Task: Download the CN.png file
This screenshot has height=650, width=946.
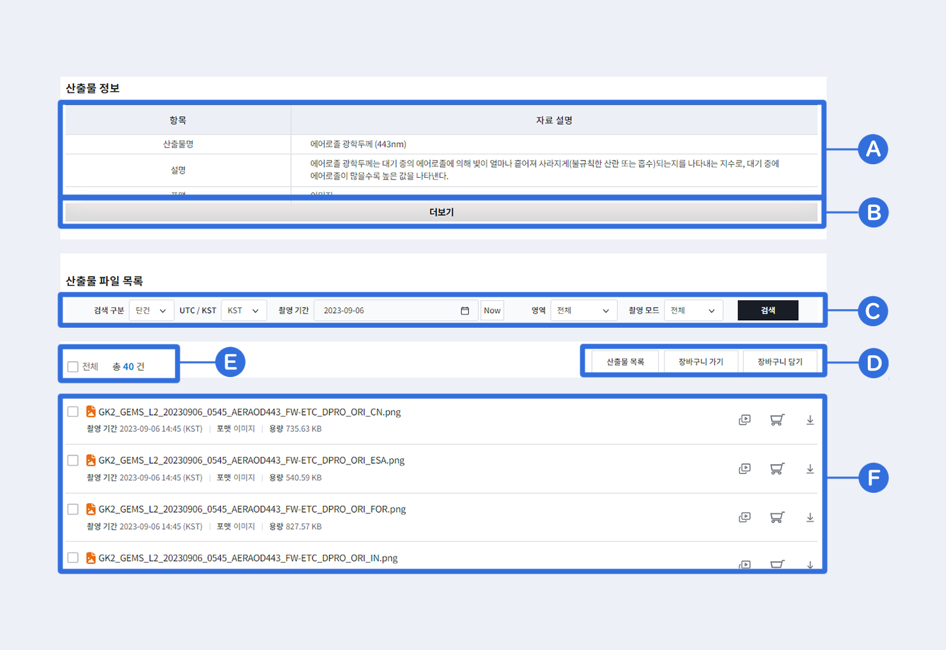Action: pyautogui.click(x=810, y=420)
